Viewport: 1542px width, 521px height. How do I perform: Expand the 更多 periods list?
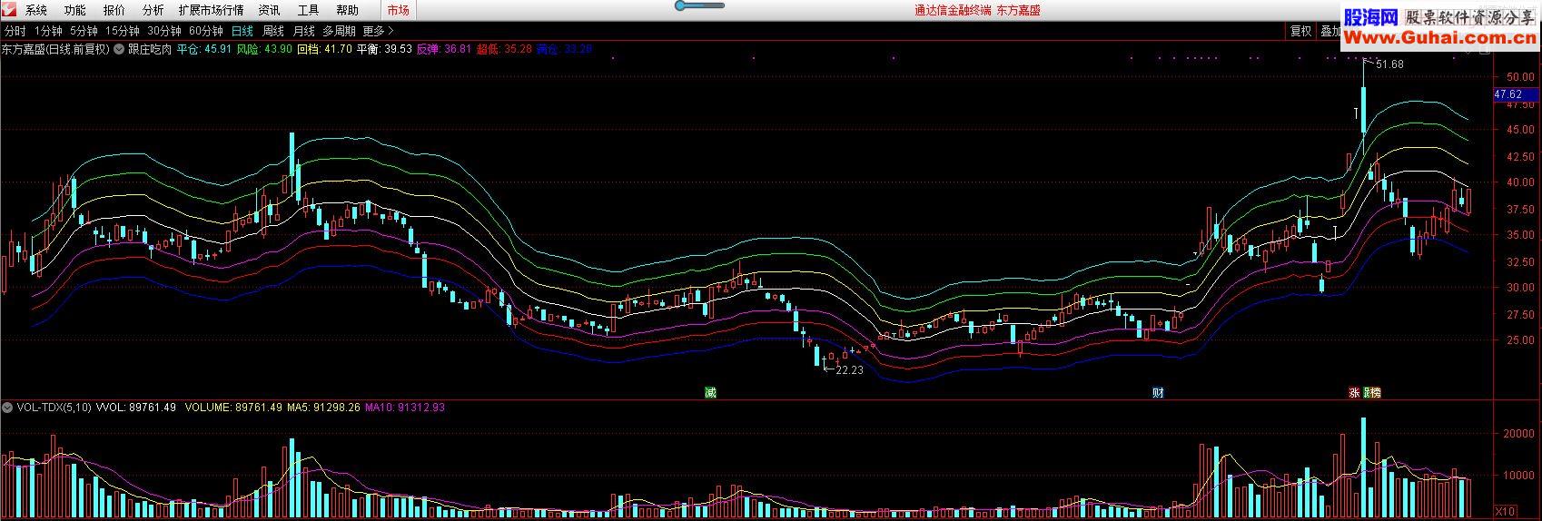[x=378, y=31]
